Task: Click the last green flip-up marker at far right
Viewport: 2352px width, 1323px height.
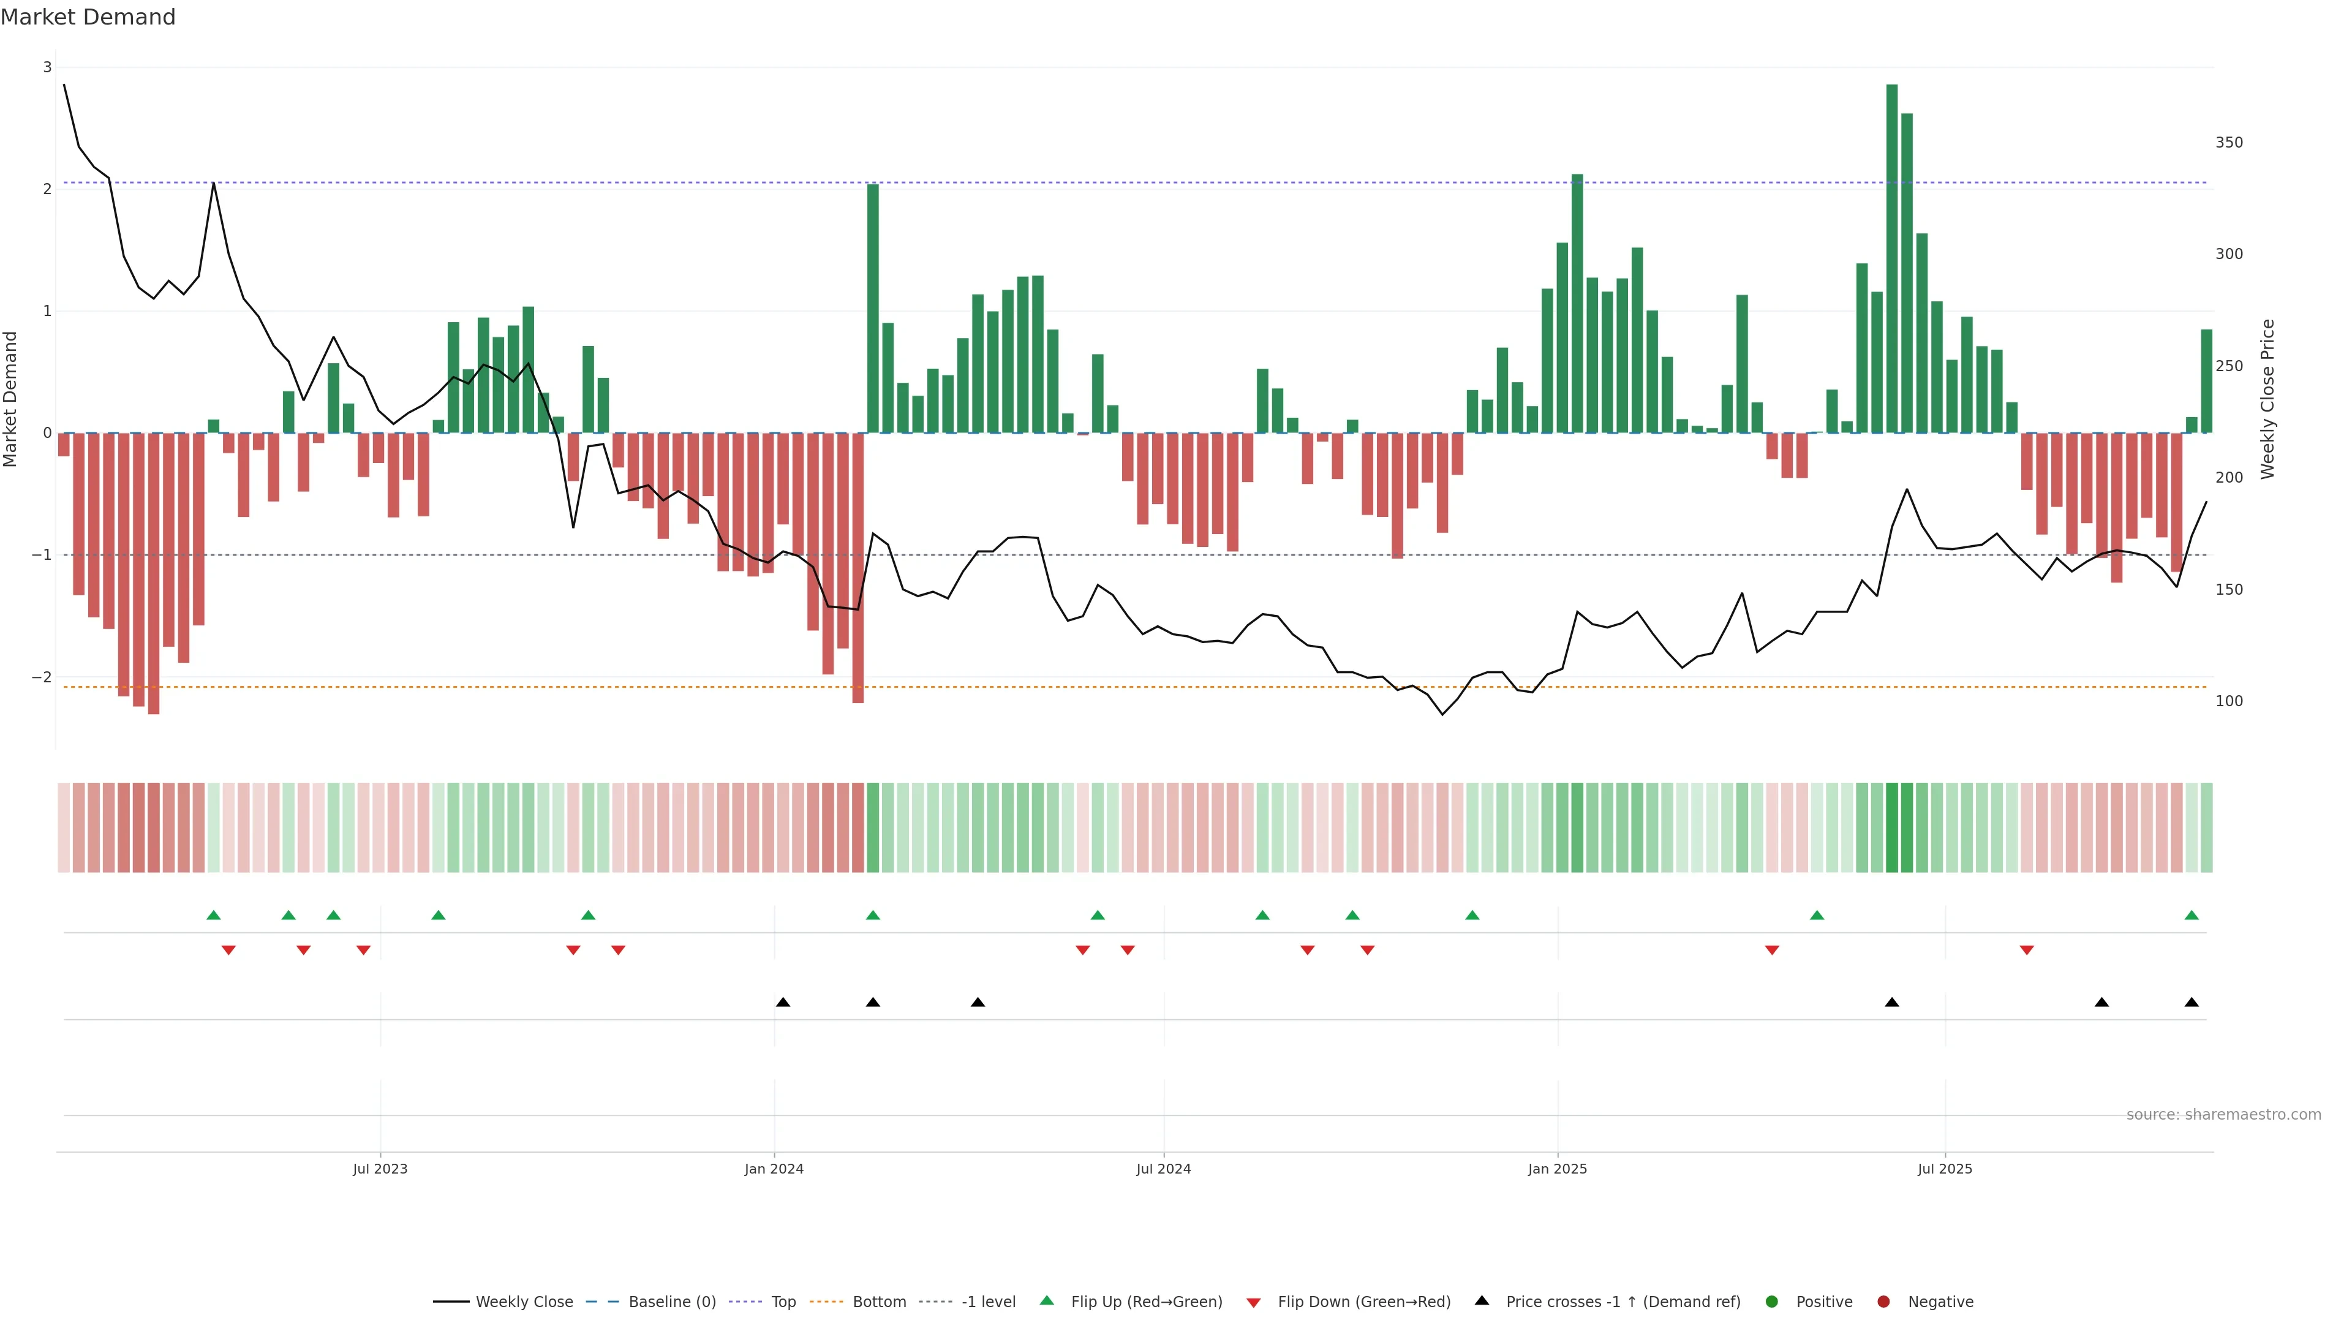Action: (x=2192, y=915)
